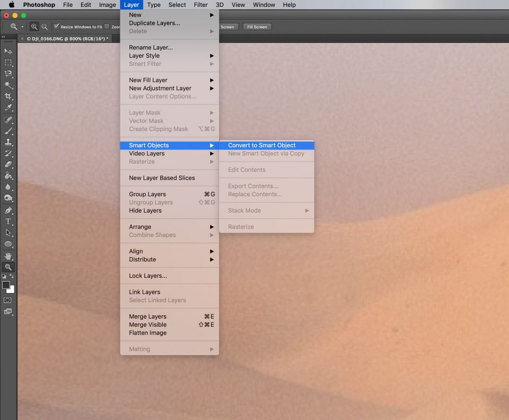Choose Convert to Smart Object

[x=267, y=145]
